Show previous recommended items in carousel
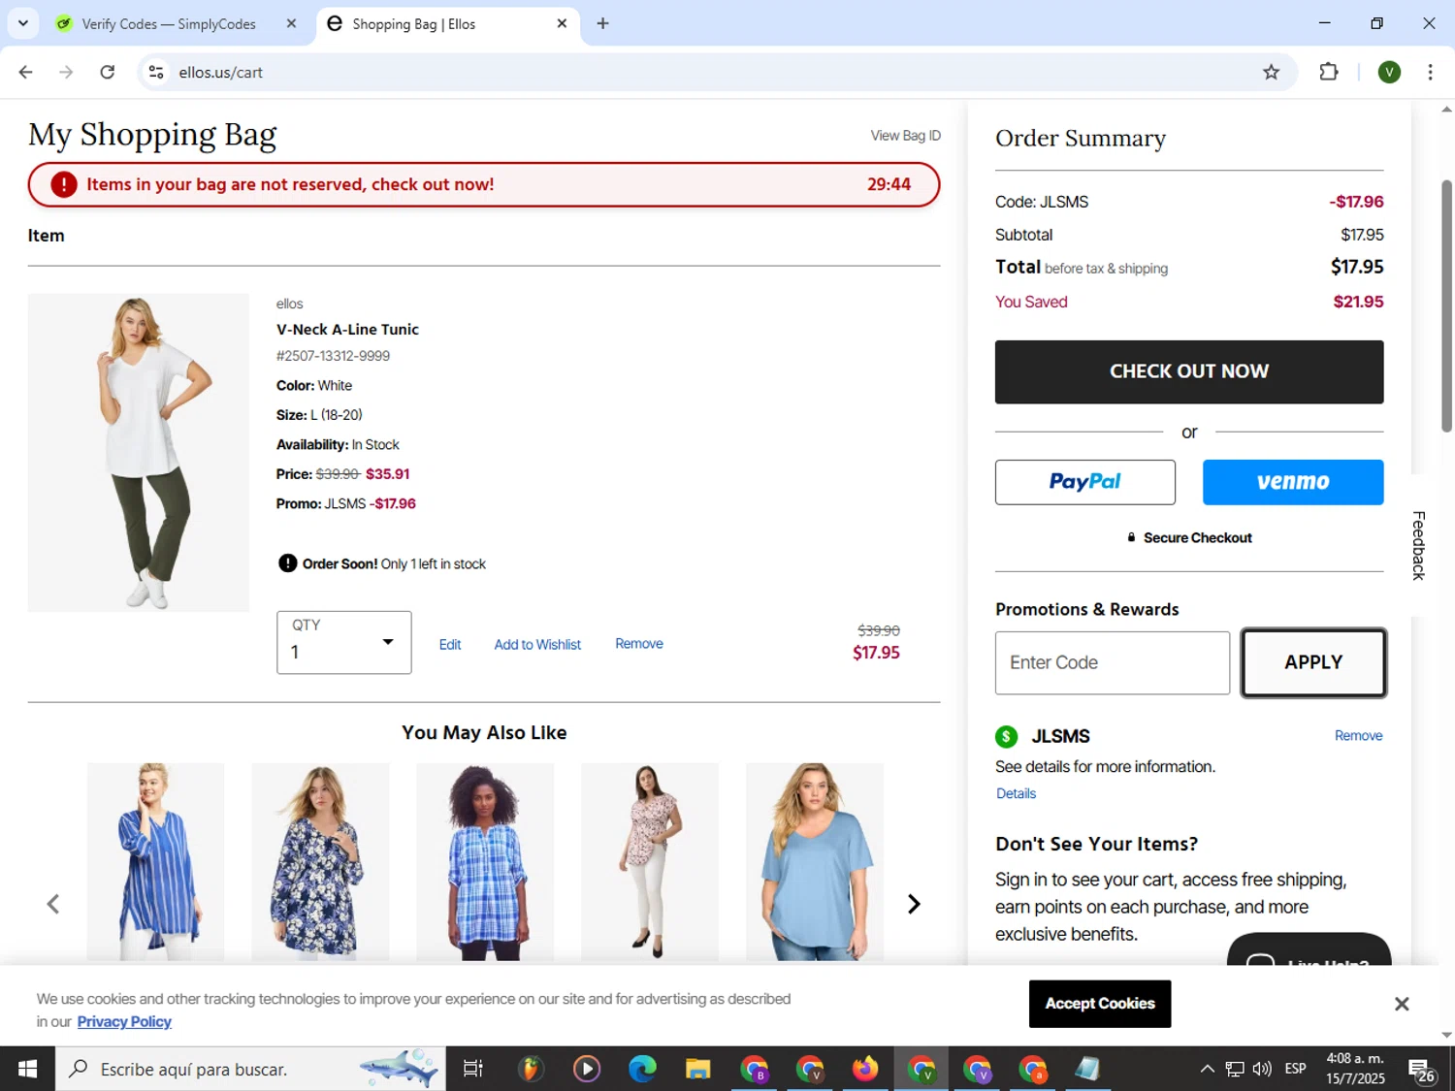This screenshot has width=1455, height=1091. point(53,904)
